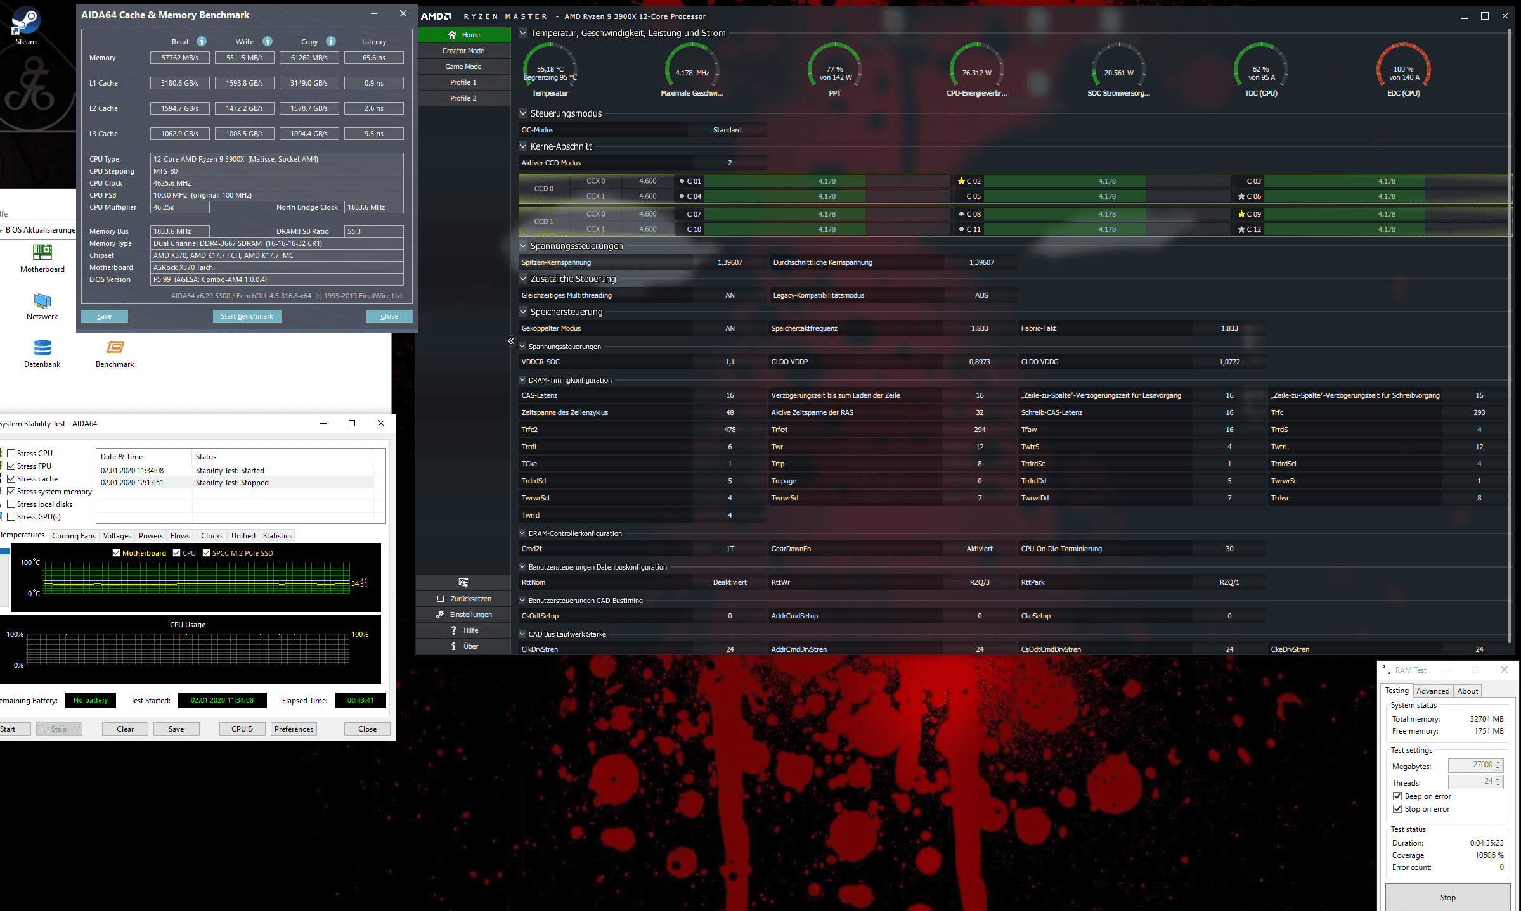
Task: Click the Read info icon in AIDA64 benchmark
Action: (x=202, y=41)
